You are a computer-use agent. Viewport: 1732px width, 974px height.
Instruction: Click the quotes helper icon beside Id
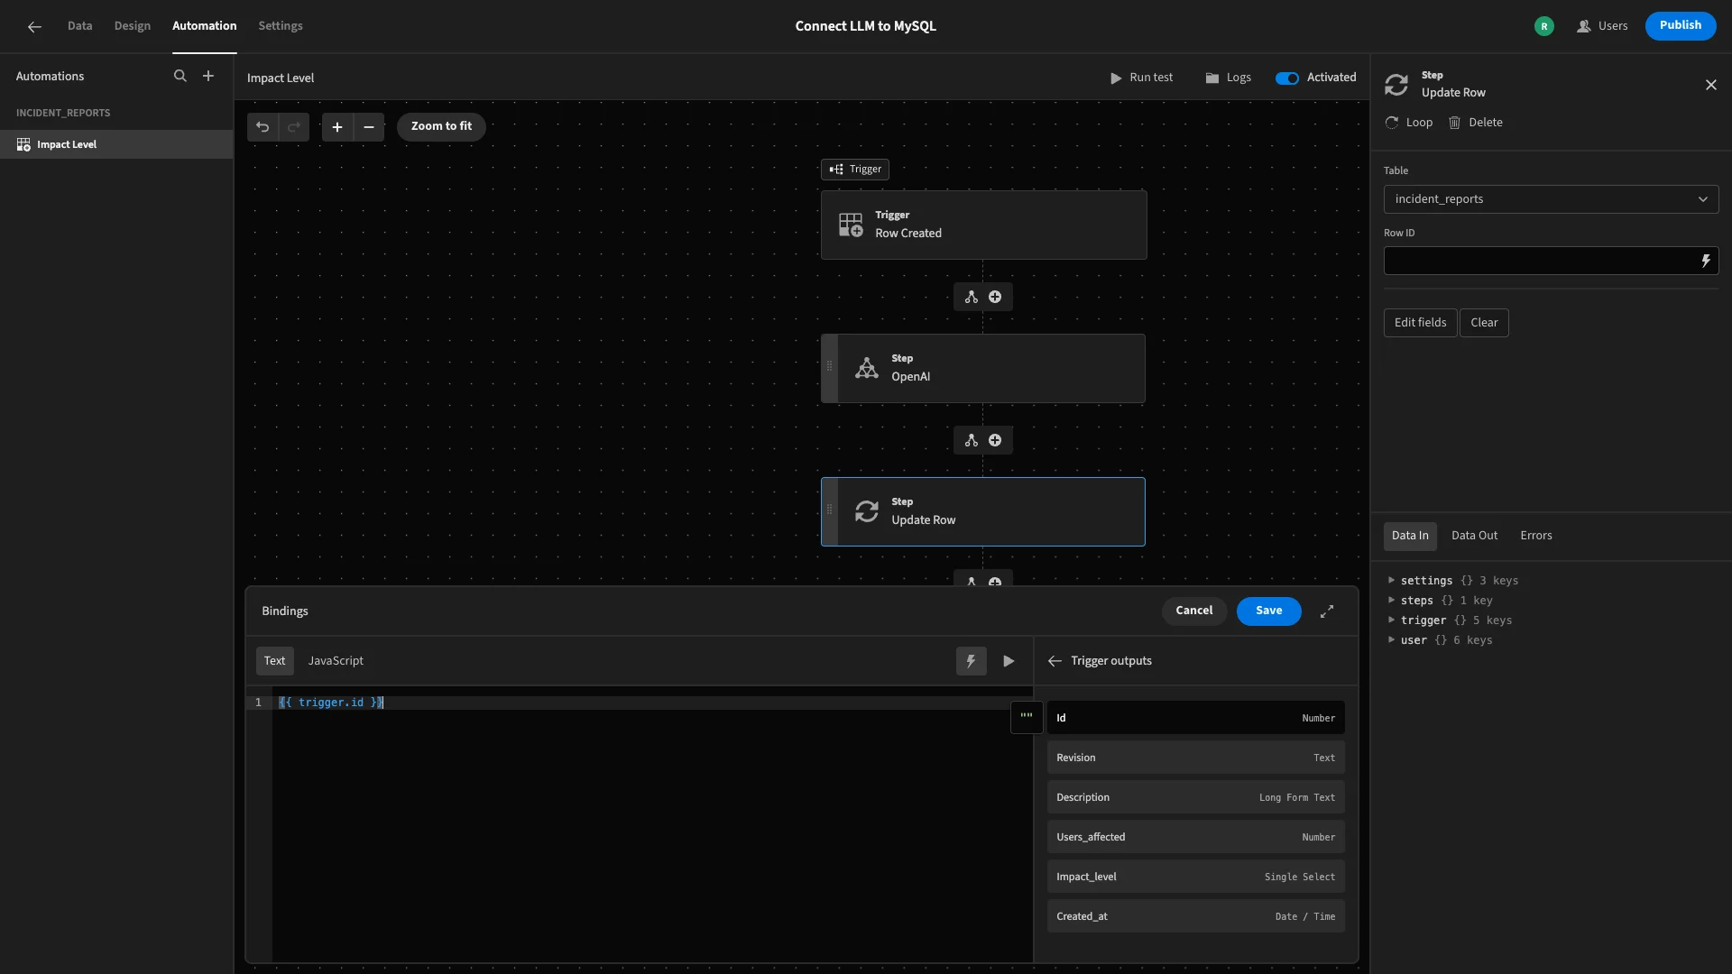pyautogui.click(x=1027, y=718)
